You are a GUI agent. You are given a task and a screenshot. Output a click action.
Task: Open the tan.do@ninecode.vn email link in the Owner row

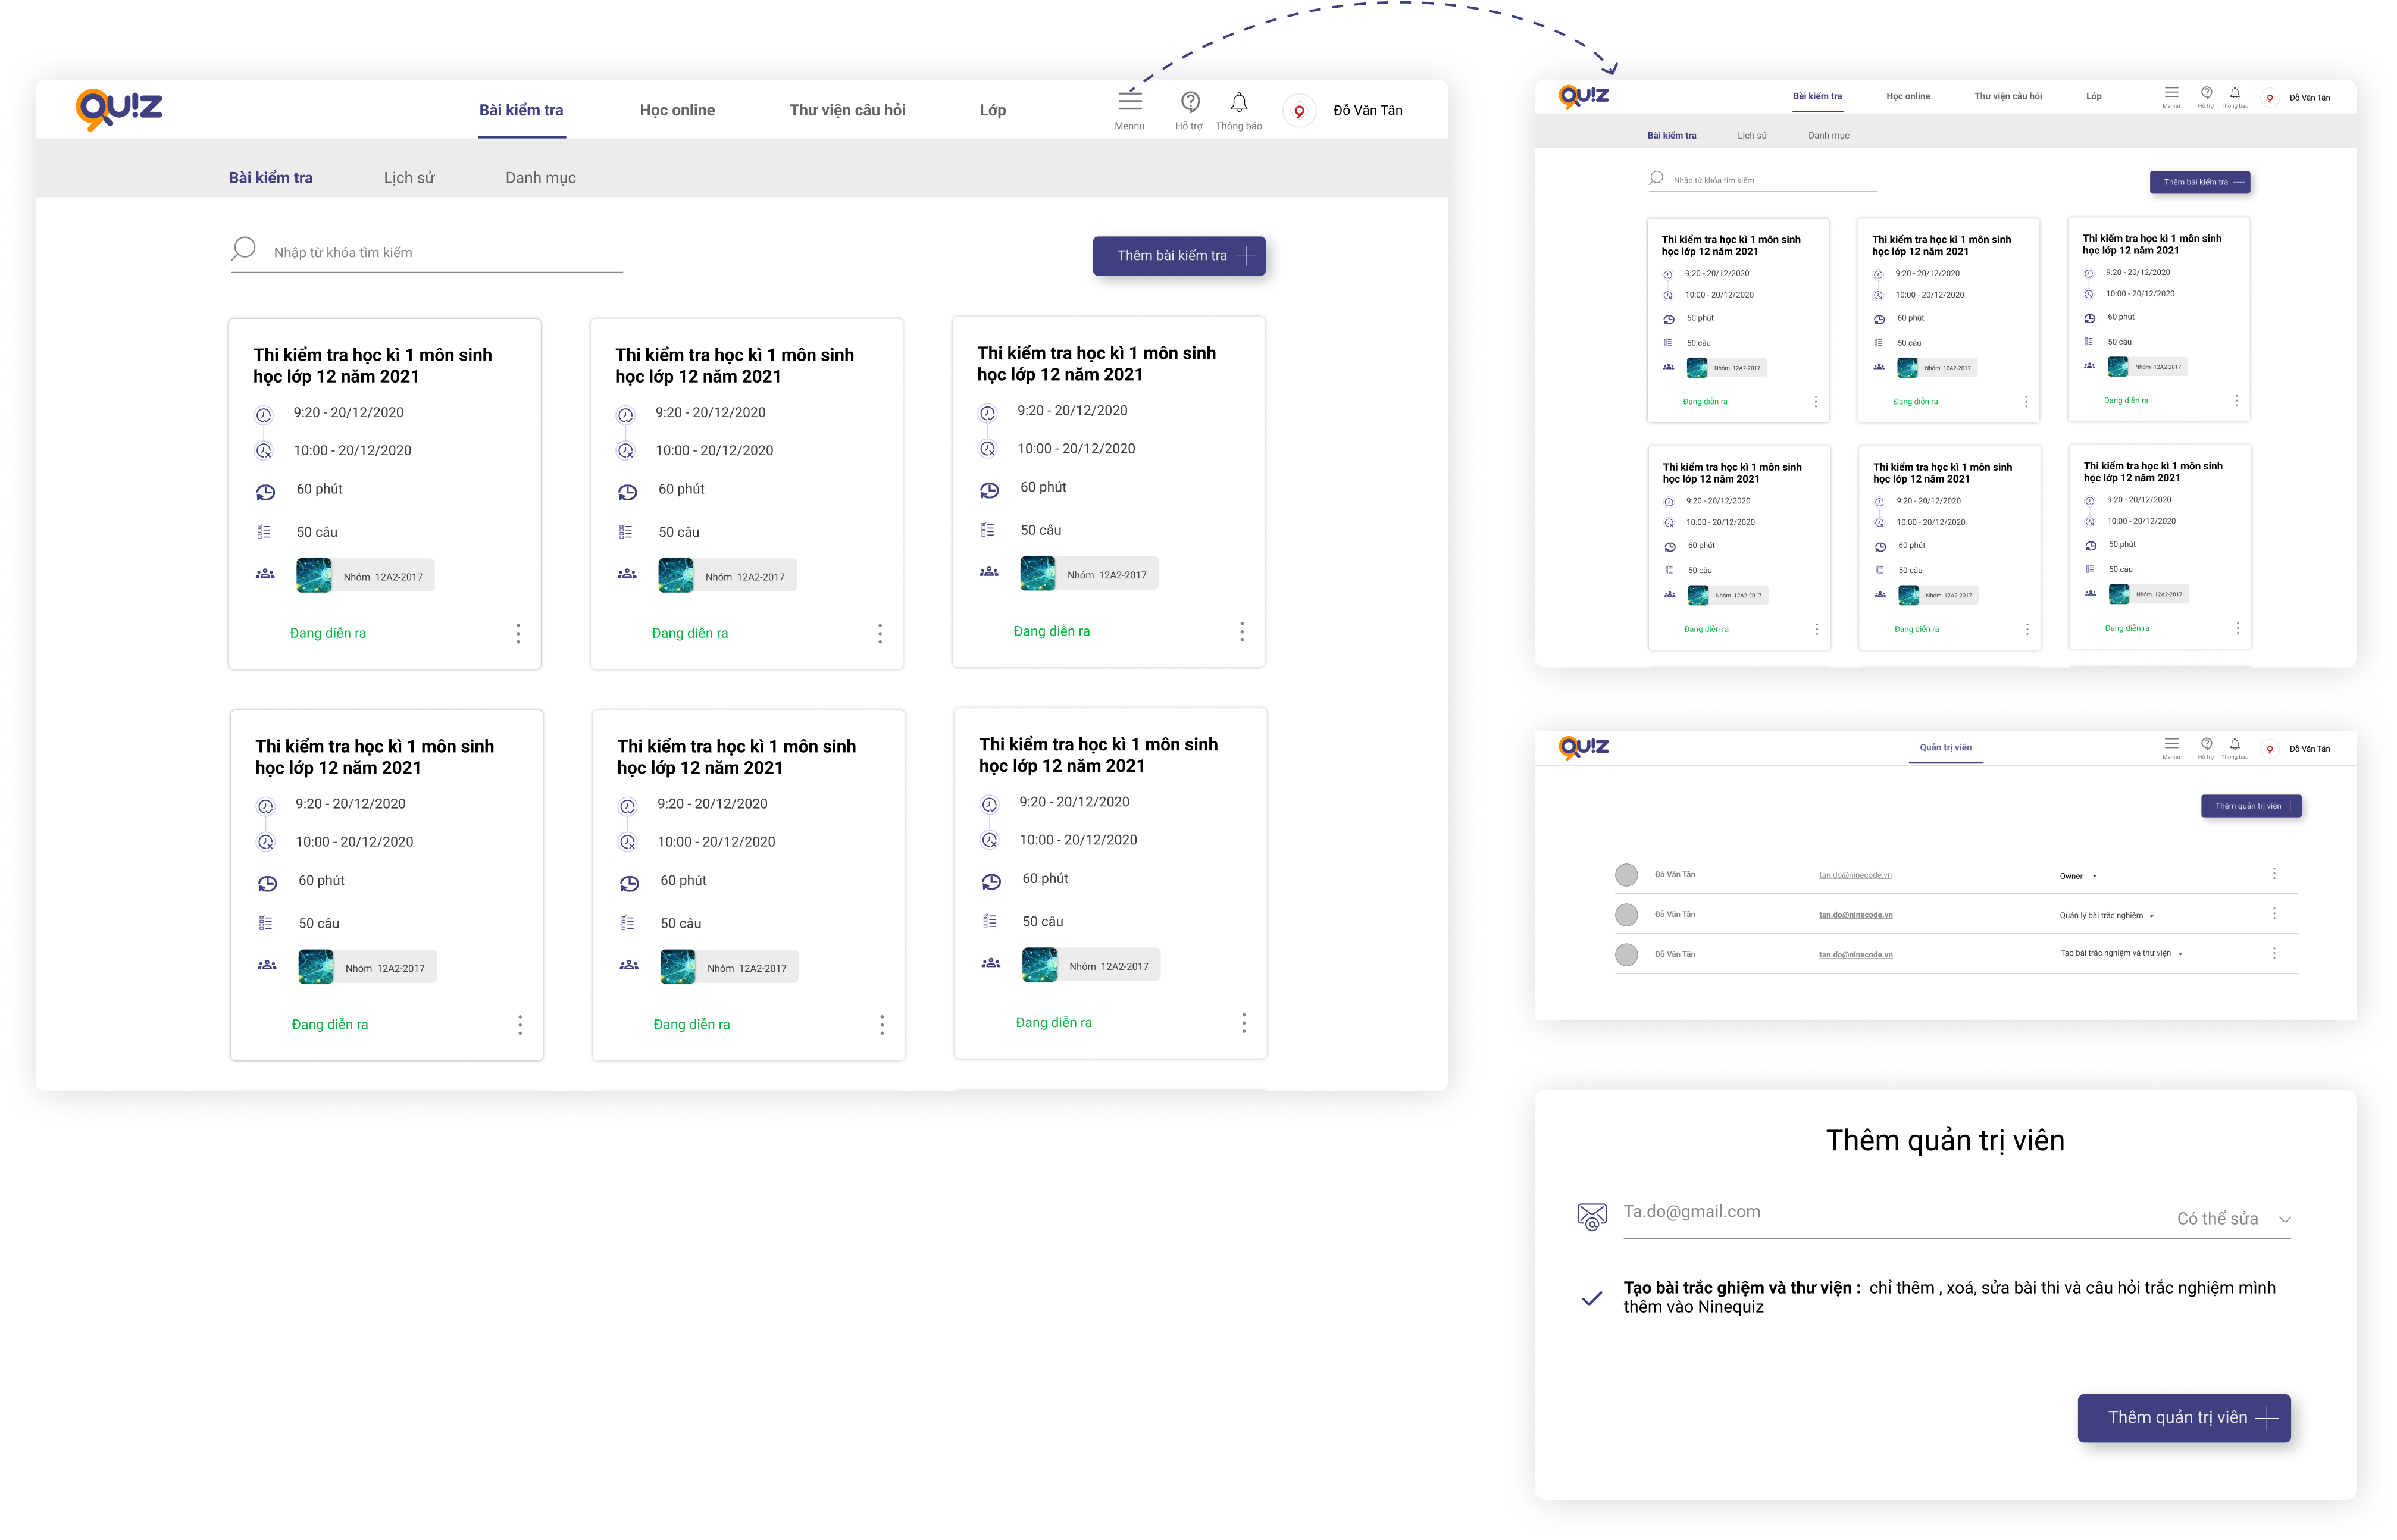coord(1855,876)
